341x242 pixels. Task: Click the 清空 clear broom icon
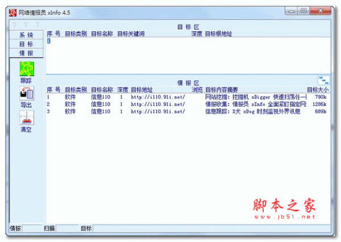point(27,118)
